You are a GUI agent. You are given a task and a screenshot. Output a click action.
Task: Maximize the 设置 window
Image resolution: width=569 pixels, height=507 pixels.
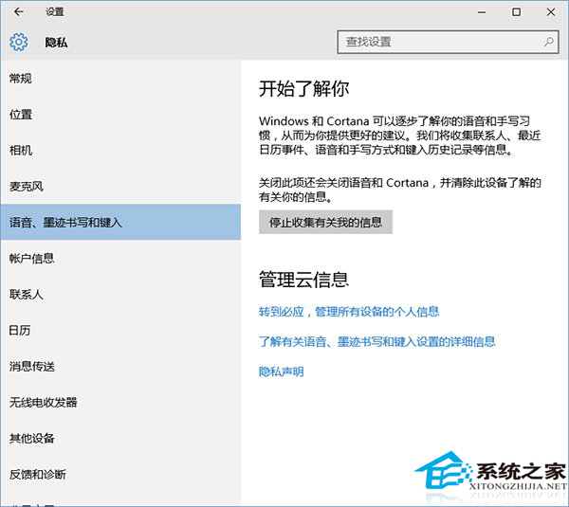pos(516,12)
